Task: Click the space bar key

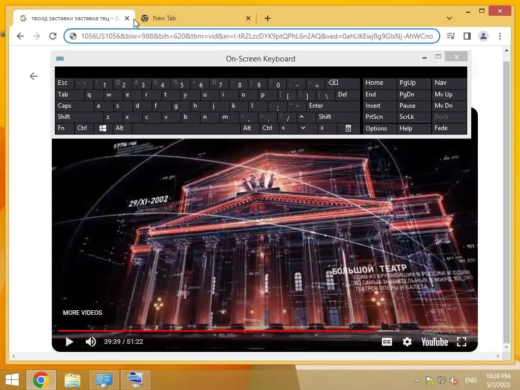Action: tap(186, 128)
